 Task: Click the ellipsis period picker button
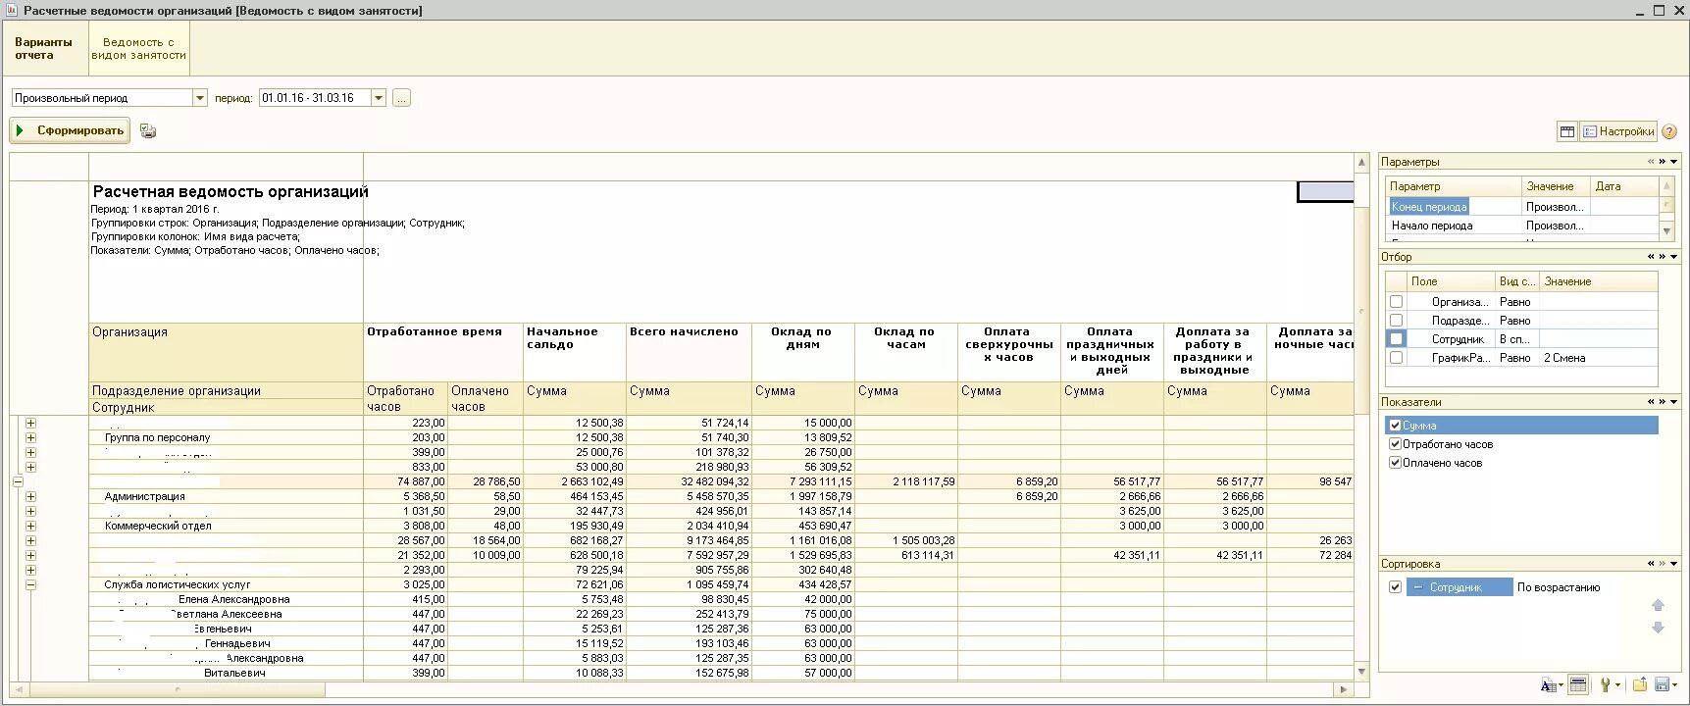click(x=401, y=98)
